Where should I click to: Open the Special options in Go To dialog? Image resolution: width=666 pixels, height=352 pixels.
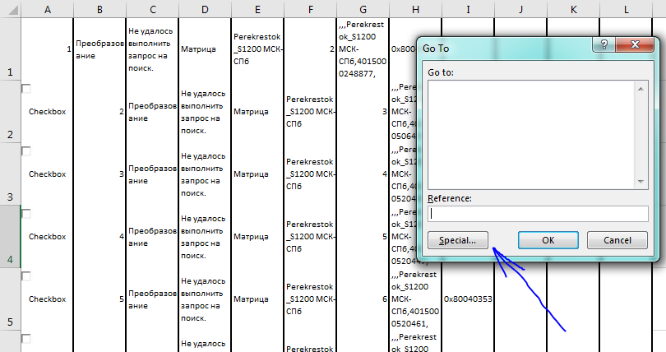click(458, 240)
